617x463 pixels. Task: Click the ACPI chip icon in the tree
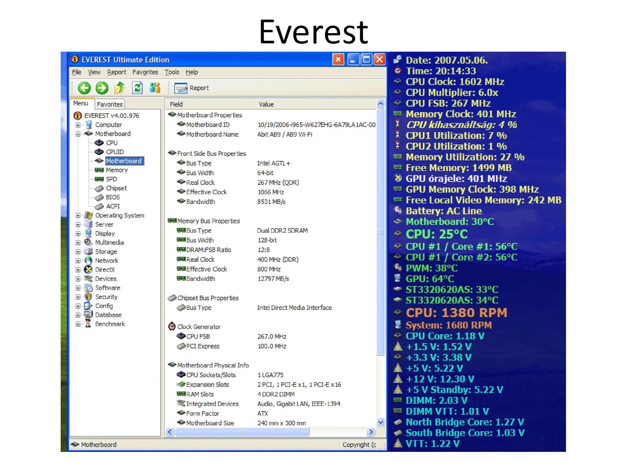(x=99, y=206)
